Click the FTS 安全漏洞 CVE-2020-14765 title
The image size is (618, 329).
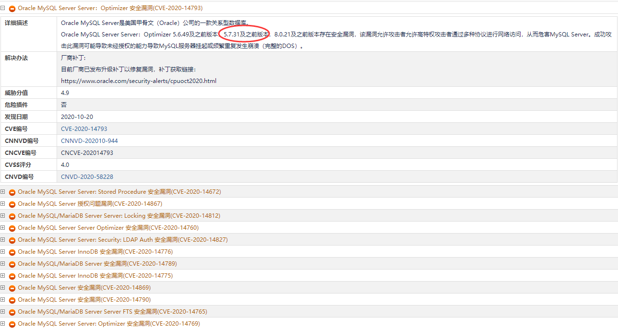(113, 312)
